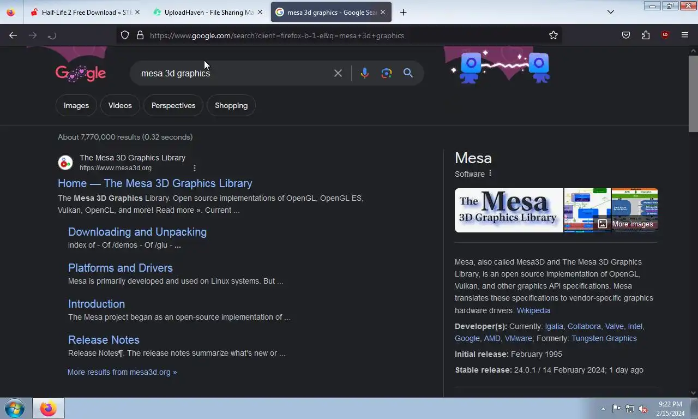Filter results by Videos

(120, 105)
